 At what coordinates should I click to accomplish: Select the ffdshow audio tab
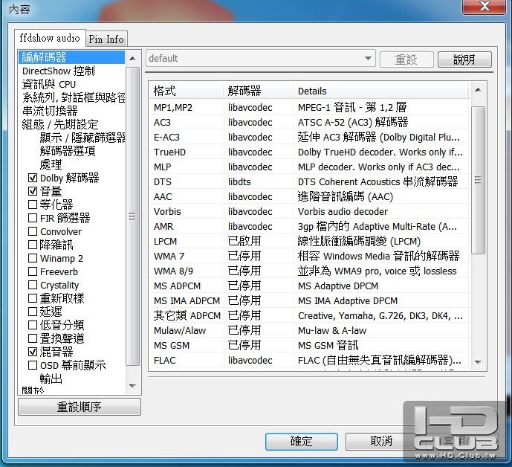tap(50, 38)
